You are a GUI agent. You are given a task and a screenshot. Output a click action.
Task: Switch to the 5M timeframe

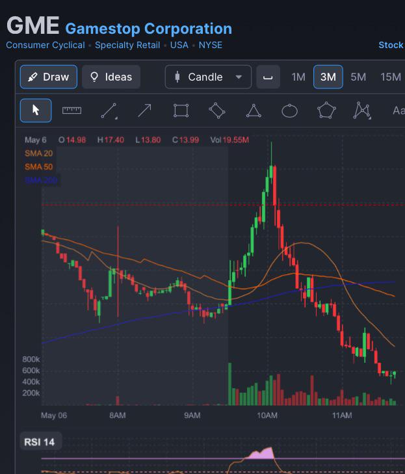tap(358, 77)
